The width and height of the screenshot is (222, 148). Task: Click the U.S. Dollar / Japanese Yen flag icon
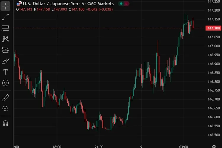coord(19,4)
